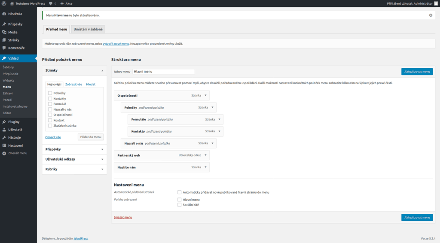Click the plus Akce icon
The height and width of the screenshot is (243, 440).
[x=62, y=3]
